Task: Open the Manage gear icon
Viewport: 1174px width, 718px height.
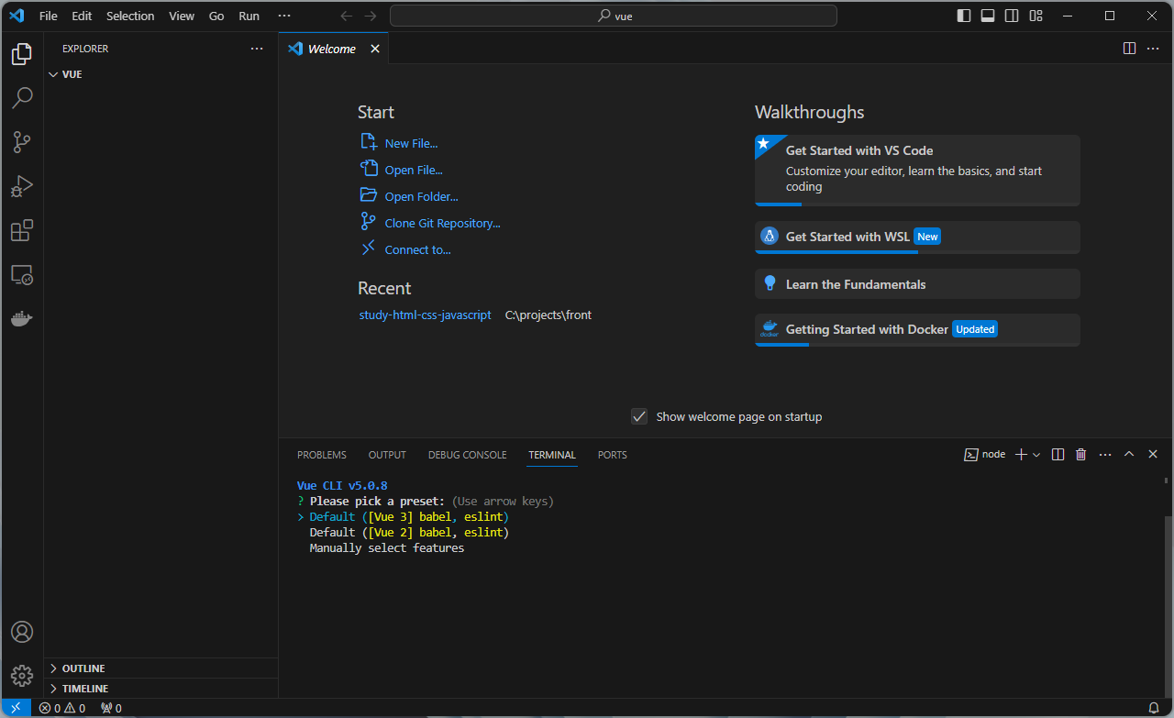Action: [22, 676]
